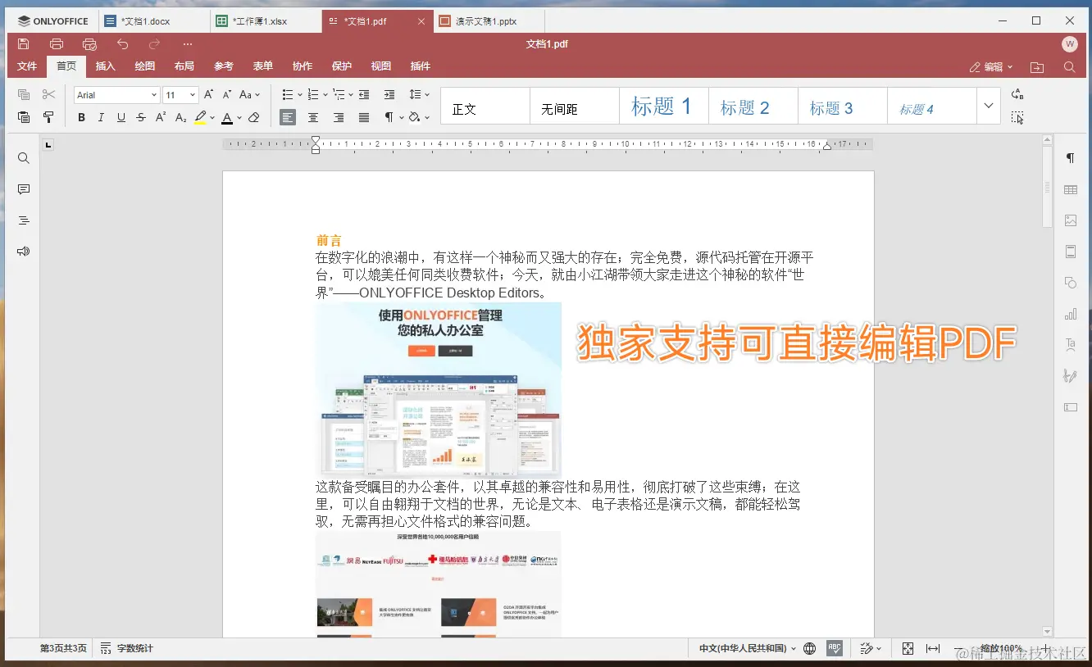Screen dimensions: 1092x667
Task: Click the Quick Print icon
Action: point(89,44)
